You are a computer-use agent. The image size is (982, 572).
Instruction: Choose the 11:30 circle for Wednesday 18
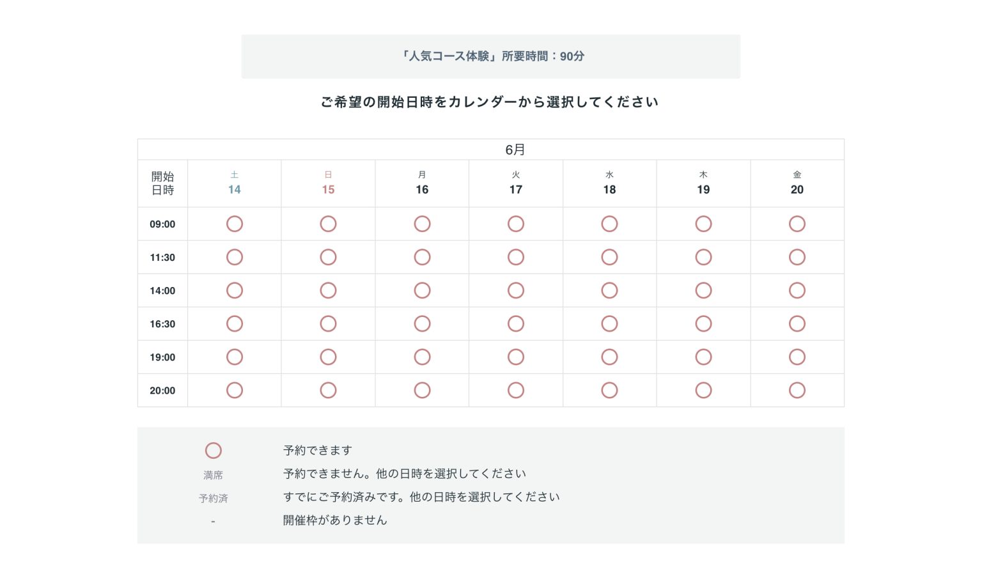click(x=609, y=258)
